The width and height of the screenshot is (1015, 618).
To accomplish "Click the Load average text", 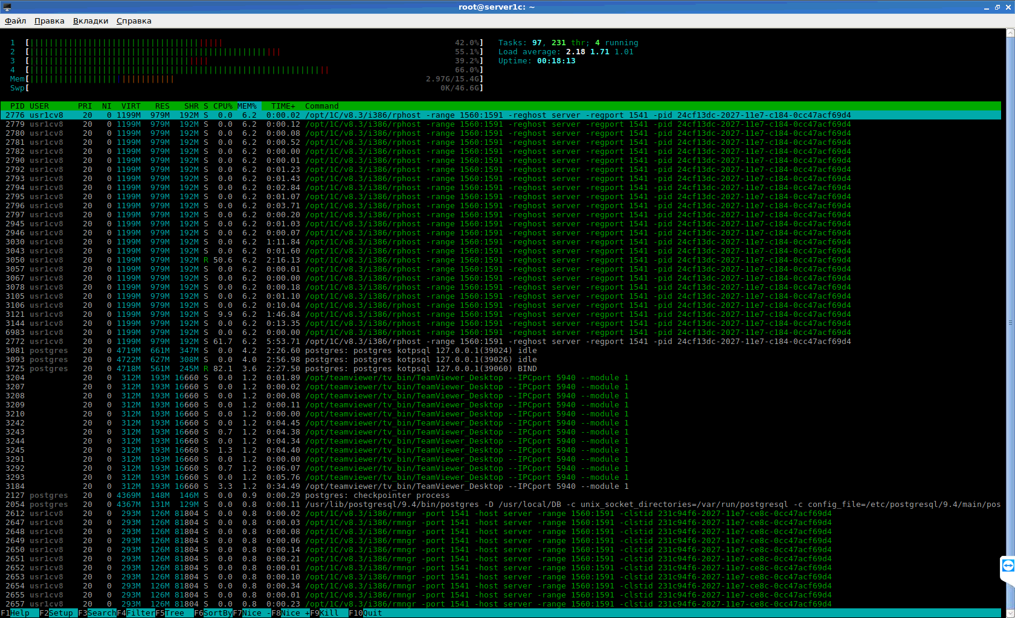I will point(566,52).
